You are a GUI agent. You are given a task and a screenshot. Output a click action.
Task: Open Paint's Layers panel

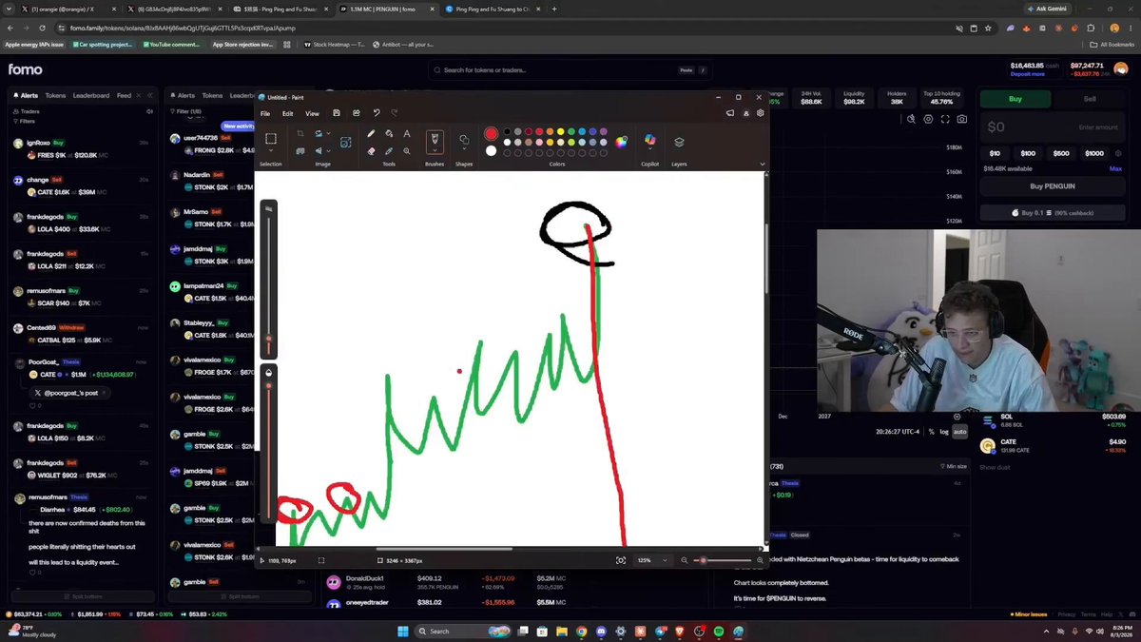pyautogui.click(x=679, y=142)
